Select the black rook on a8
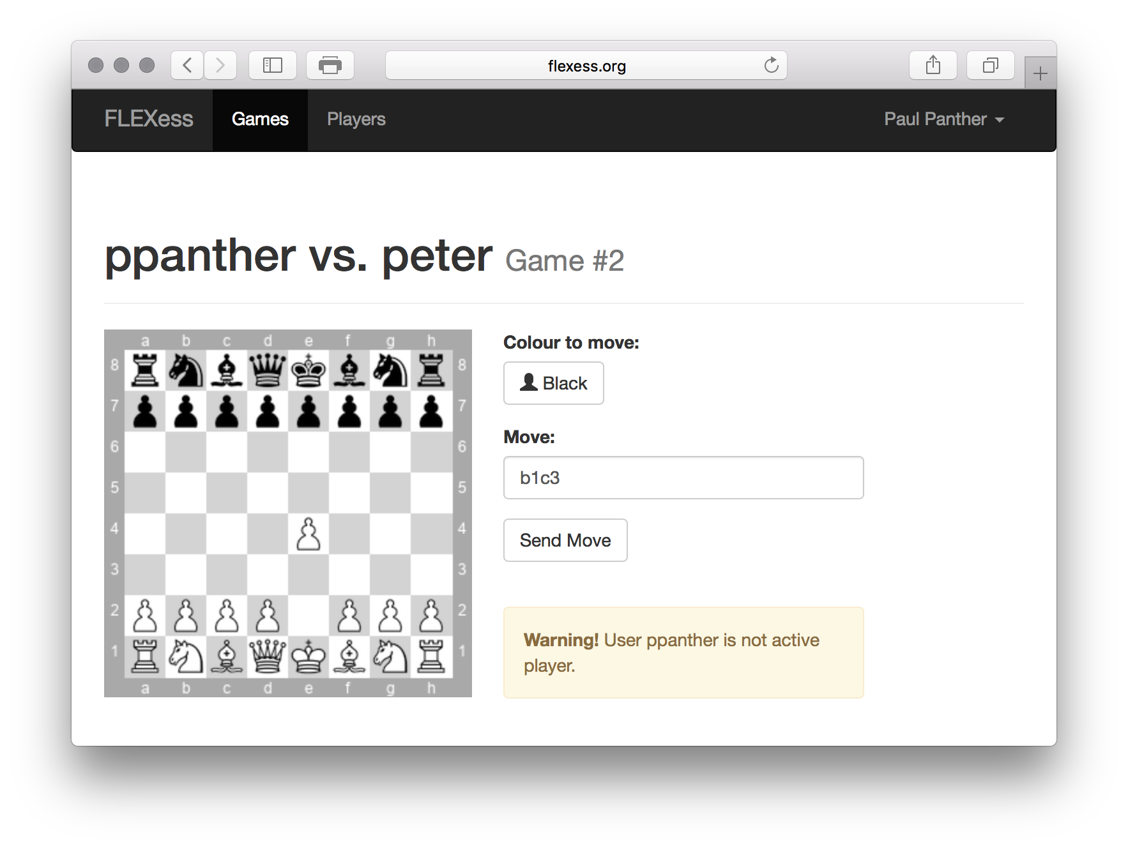The image size is (1128, 848). coord(145,370)
